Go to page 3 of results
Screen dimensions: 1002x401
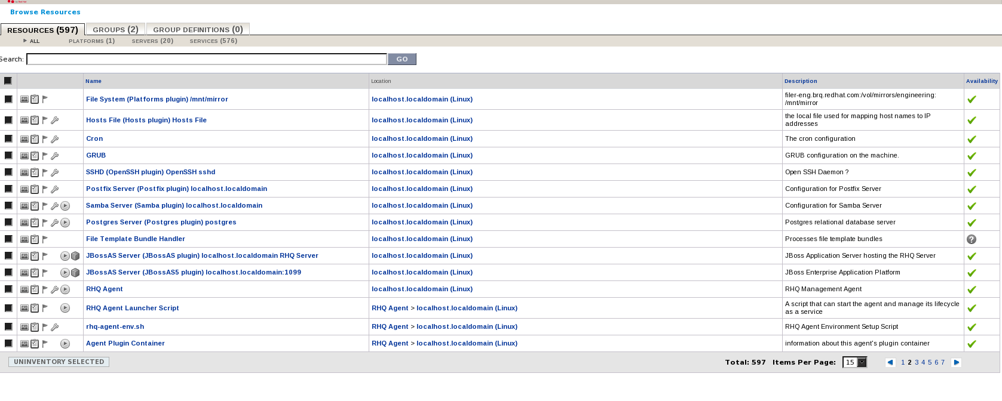click(917, 362)
